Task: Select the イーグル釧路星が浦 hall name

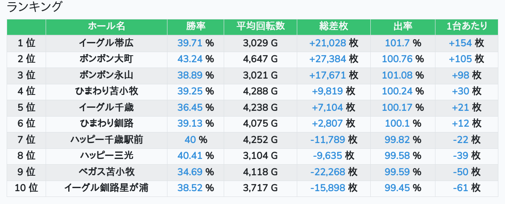Action: [106, 188]
